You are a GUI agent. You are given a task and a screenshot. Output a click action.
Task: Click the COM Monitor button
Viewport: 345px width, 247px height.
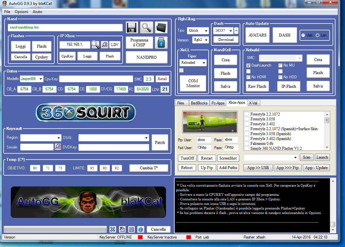[193, 83]
